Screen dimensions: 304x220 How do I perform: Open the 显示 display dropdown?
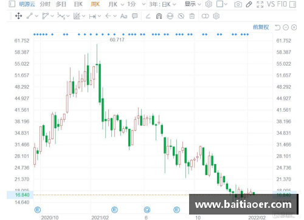(193, 4)
